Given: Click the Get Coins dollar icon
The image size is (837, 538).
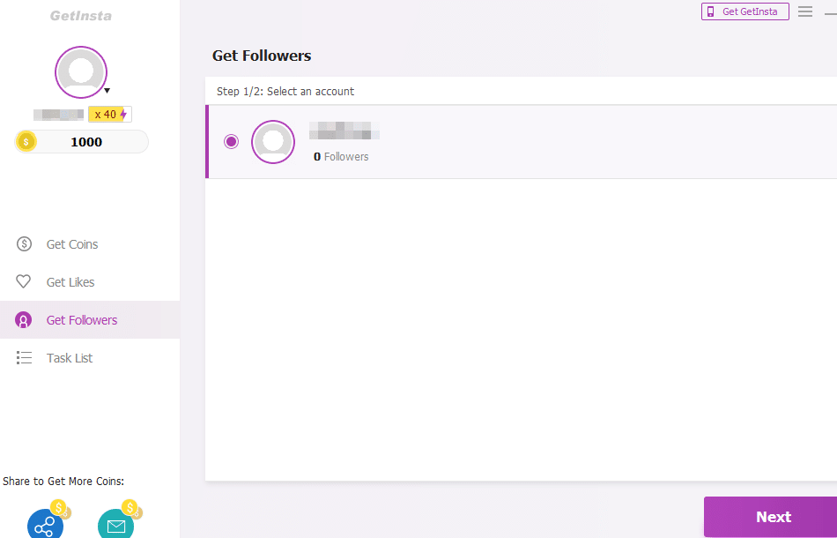Looking at the screenshot, I should coord(24,244).
